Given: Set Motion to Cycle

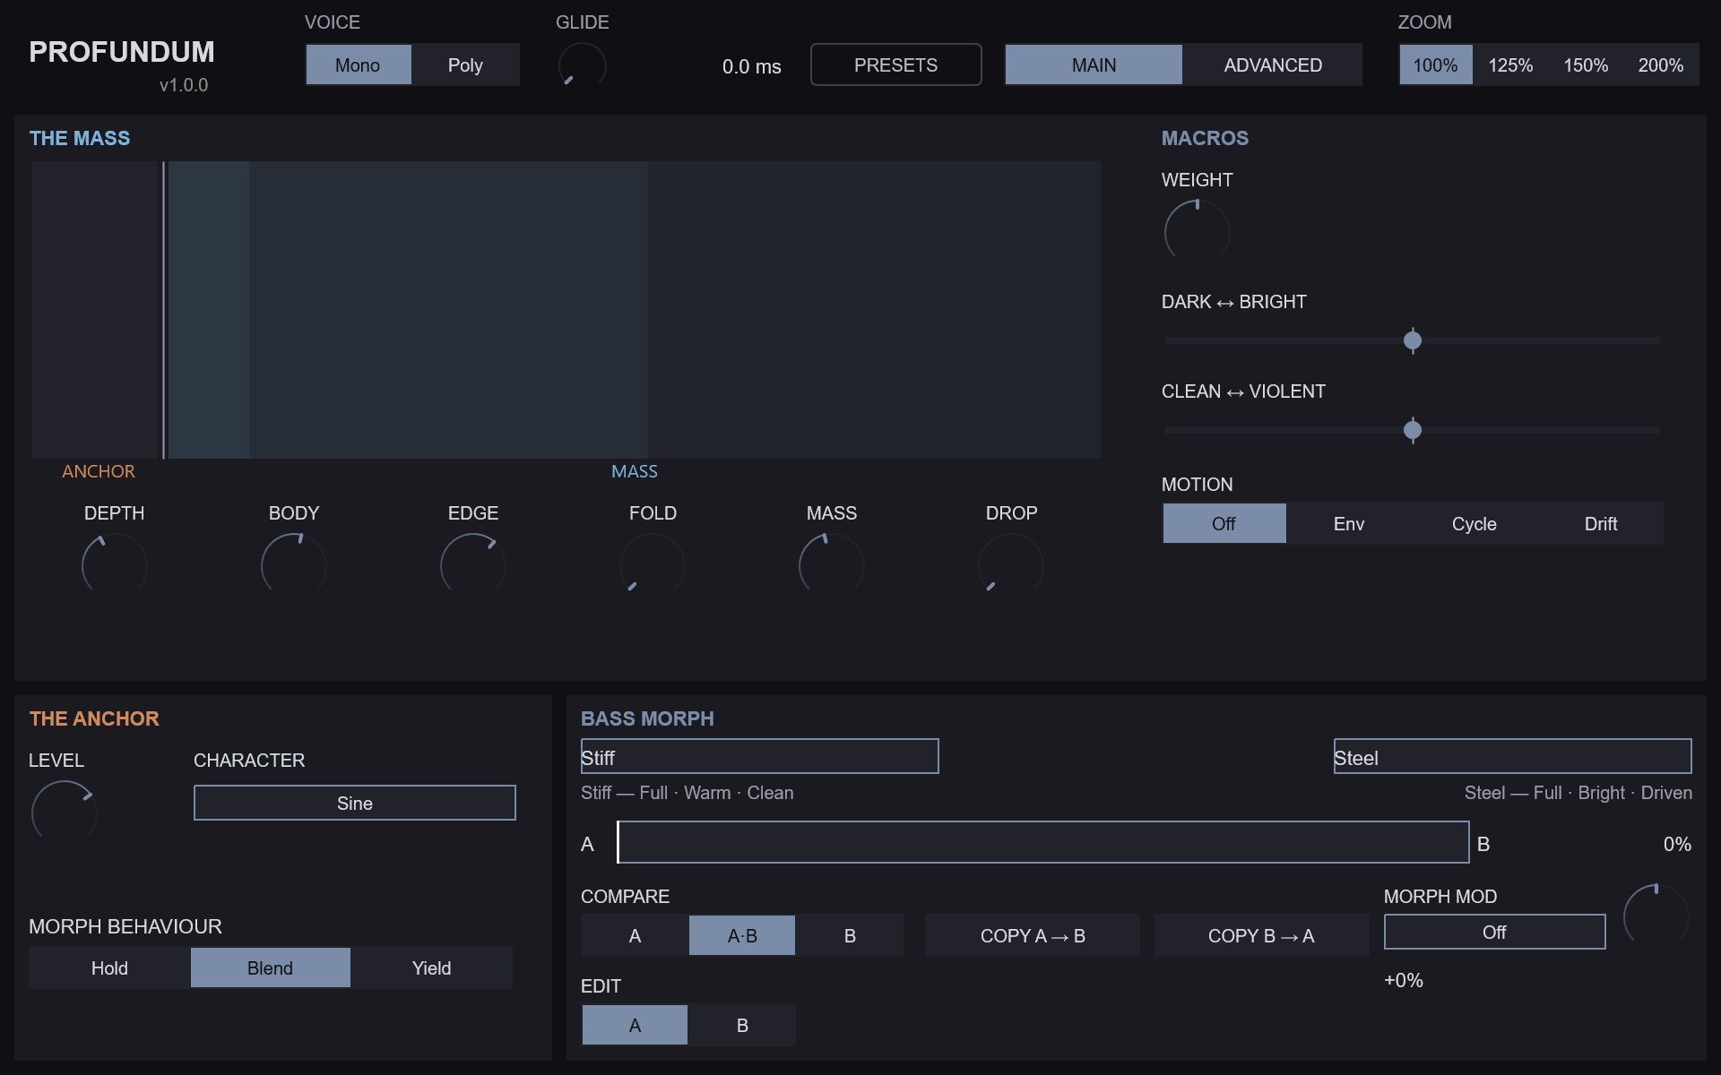Looking at the screenshot, I should 1475,524.
